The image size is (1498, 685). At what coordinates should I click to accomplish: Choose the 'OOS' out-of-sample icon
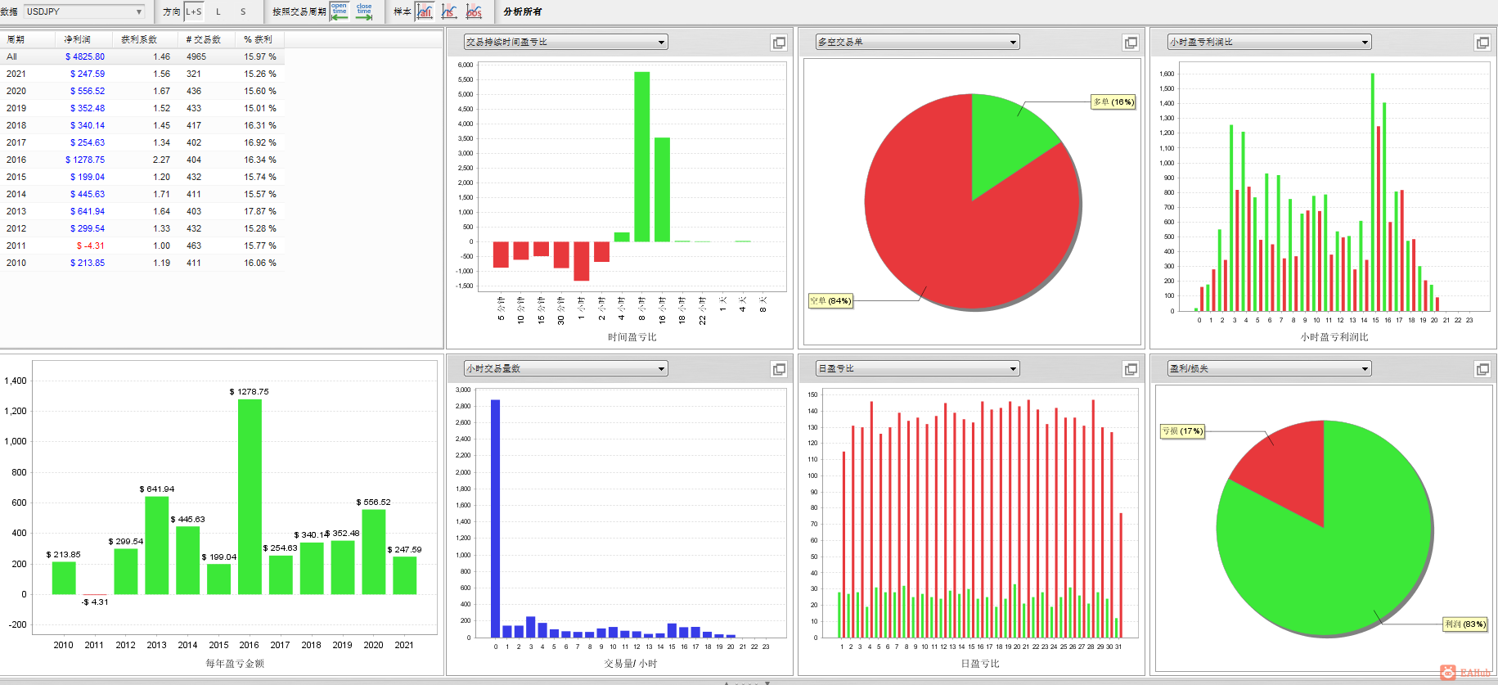[x=474, y=11]
